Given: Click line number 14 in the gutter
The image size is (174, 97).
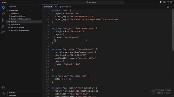Looking at the screenshot, I should pos(48,49).
